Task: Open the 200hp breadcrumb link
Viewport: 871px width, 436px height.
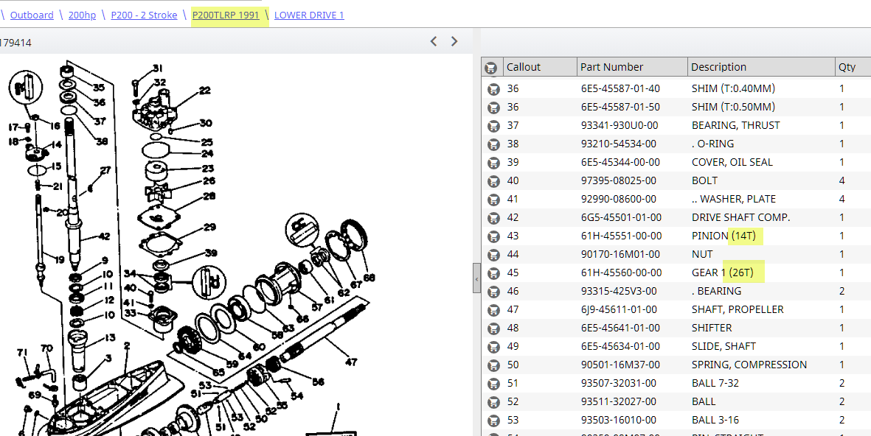Action: pos(82,15)
